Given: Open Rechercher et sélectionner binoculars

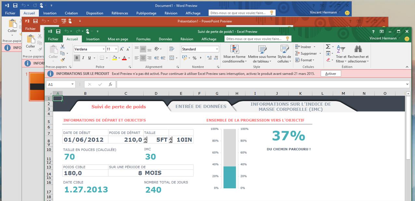Looking at the screenshot, I should click(x=358, y=54).
